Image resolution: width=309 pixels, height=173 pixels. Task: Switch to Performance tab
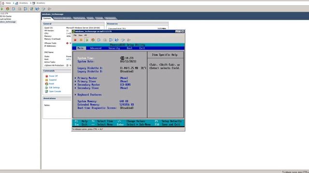tap(79, 18)
